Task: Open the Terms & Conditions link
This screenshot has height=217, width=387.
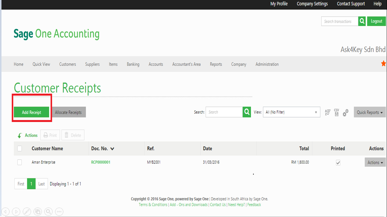Action: [153, 205]
